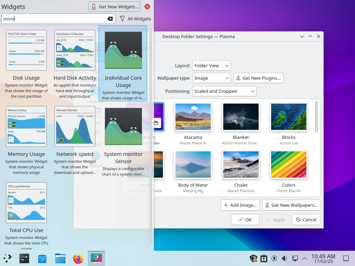
Task: Click the widget search field containing 'moni'
Action: click(x=58, y=19)
